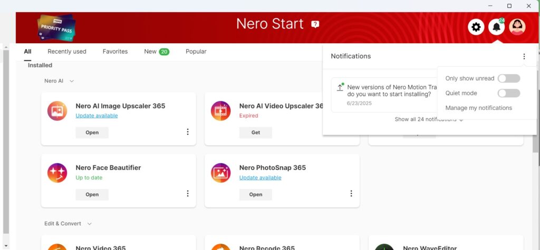This screenshot has height=250, width=540.
Task: Click the Nero AI Image Upscaler 365 icon
Action: [x=57, y=111]
